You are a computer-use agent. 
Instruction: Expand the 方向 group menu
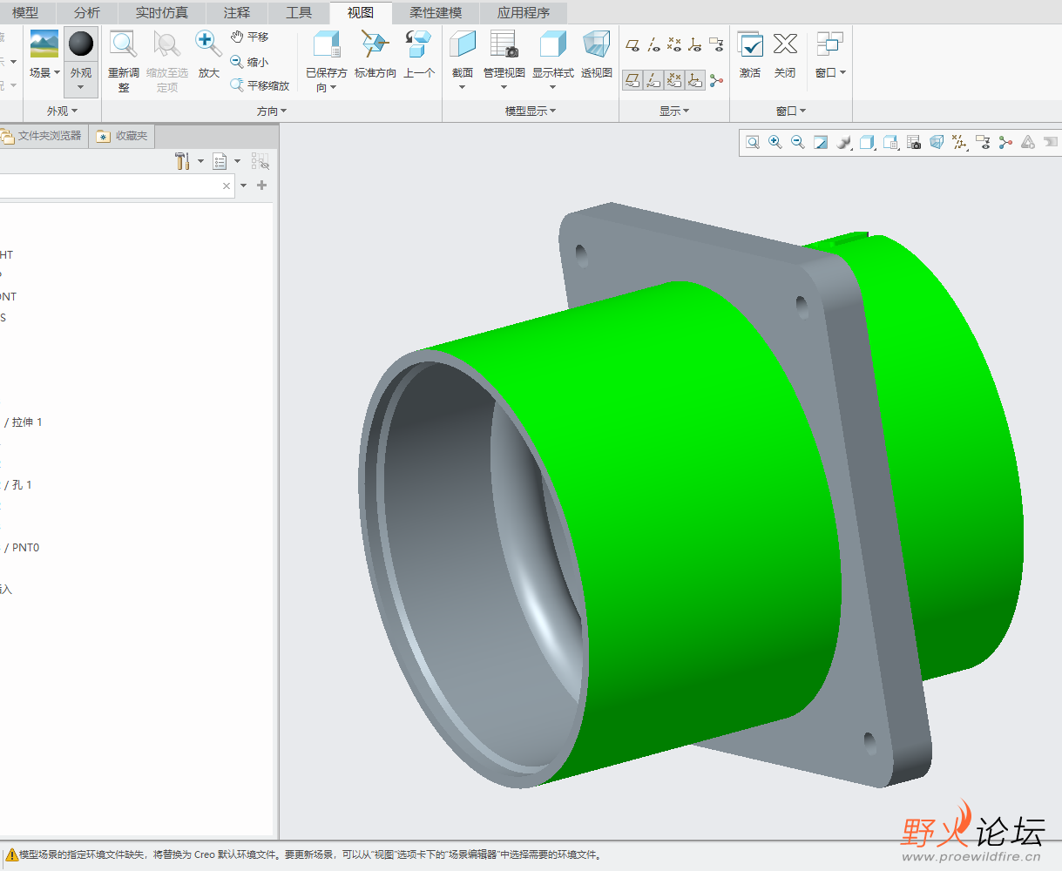(272, 111)
